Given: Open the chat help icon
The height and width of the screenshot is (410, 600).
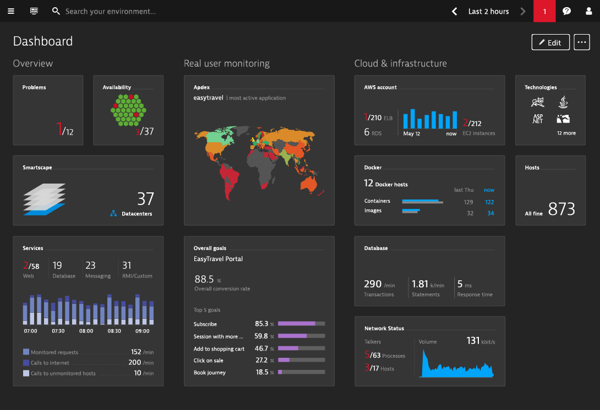Looking at the screenshot, I should click(566, 11).
